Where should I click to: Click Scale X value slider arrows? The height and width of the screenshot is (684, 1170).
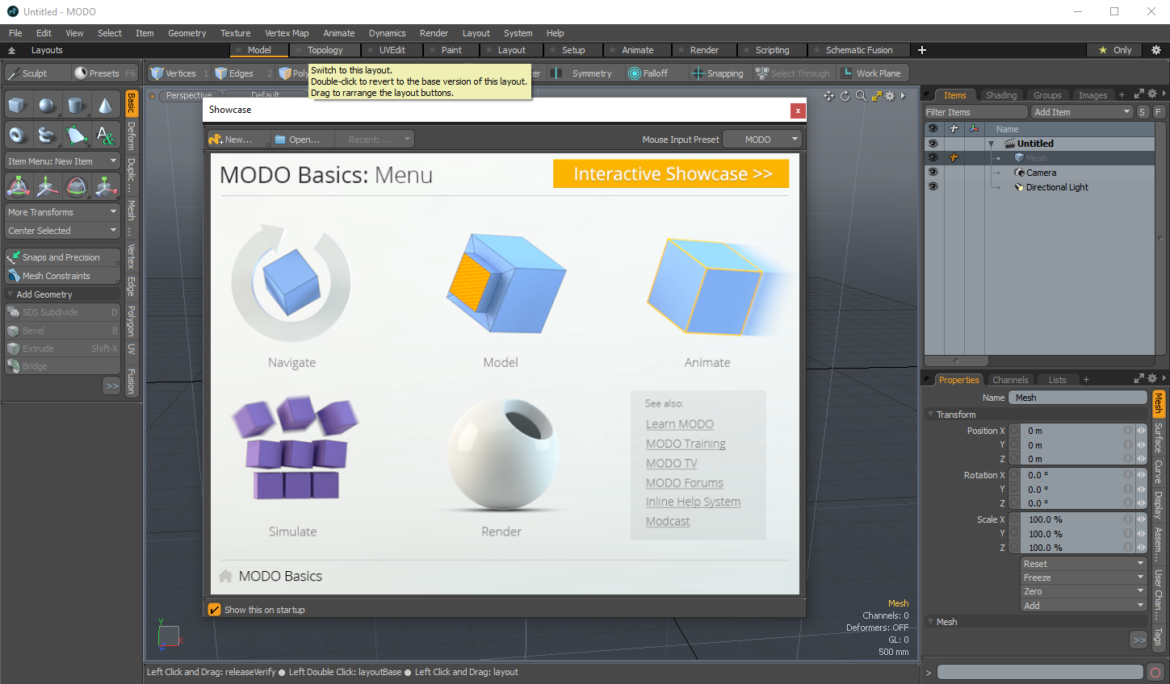[x=1141, y=519]
